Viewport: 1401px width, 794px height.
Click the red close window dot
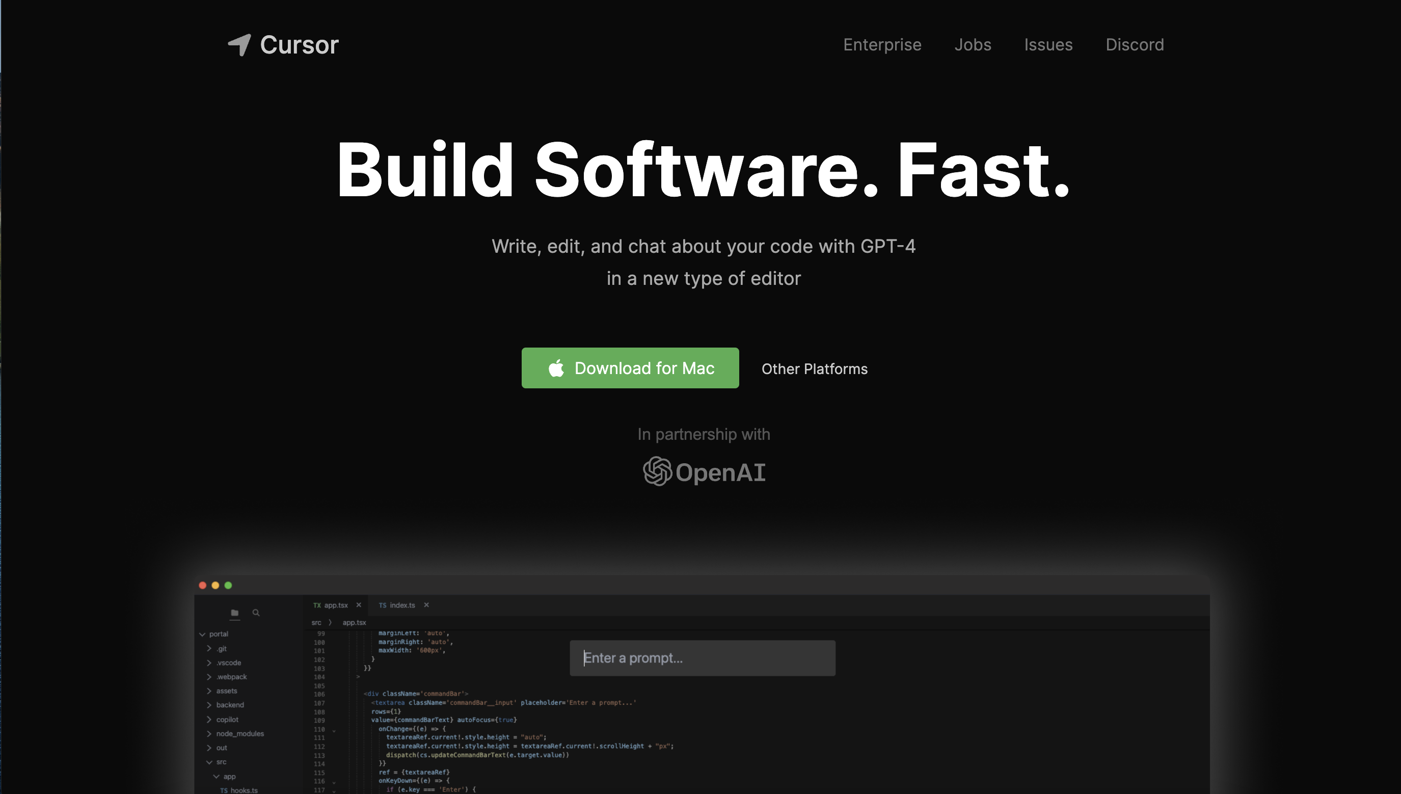click(x=202, y=586)
